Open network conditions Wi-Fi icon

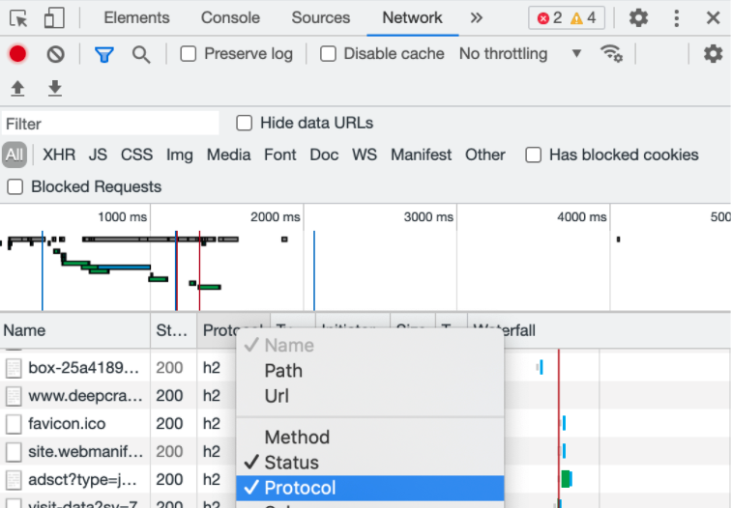(611, 53)
